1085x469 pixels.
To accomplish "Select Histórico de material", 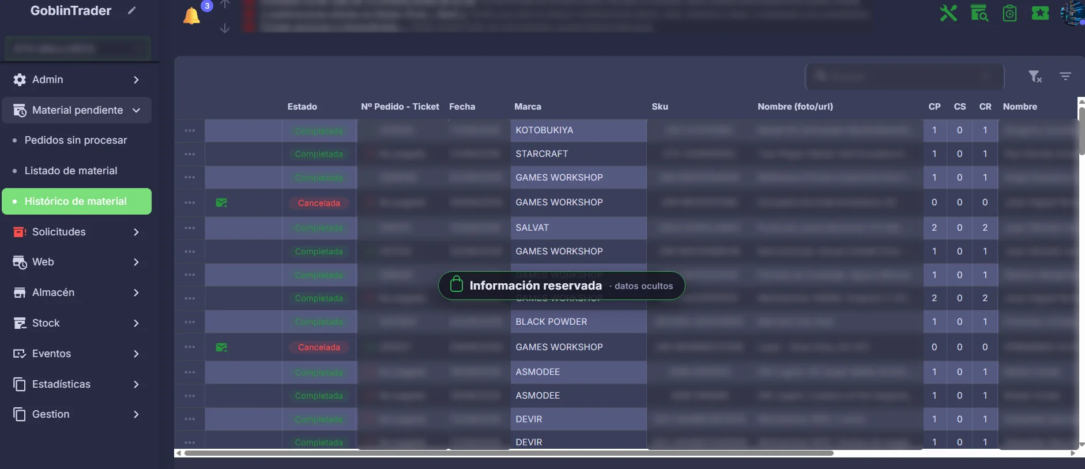I will [77, 201].
